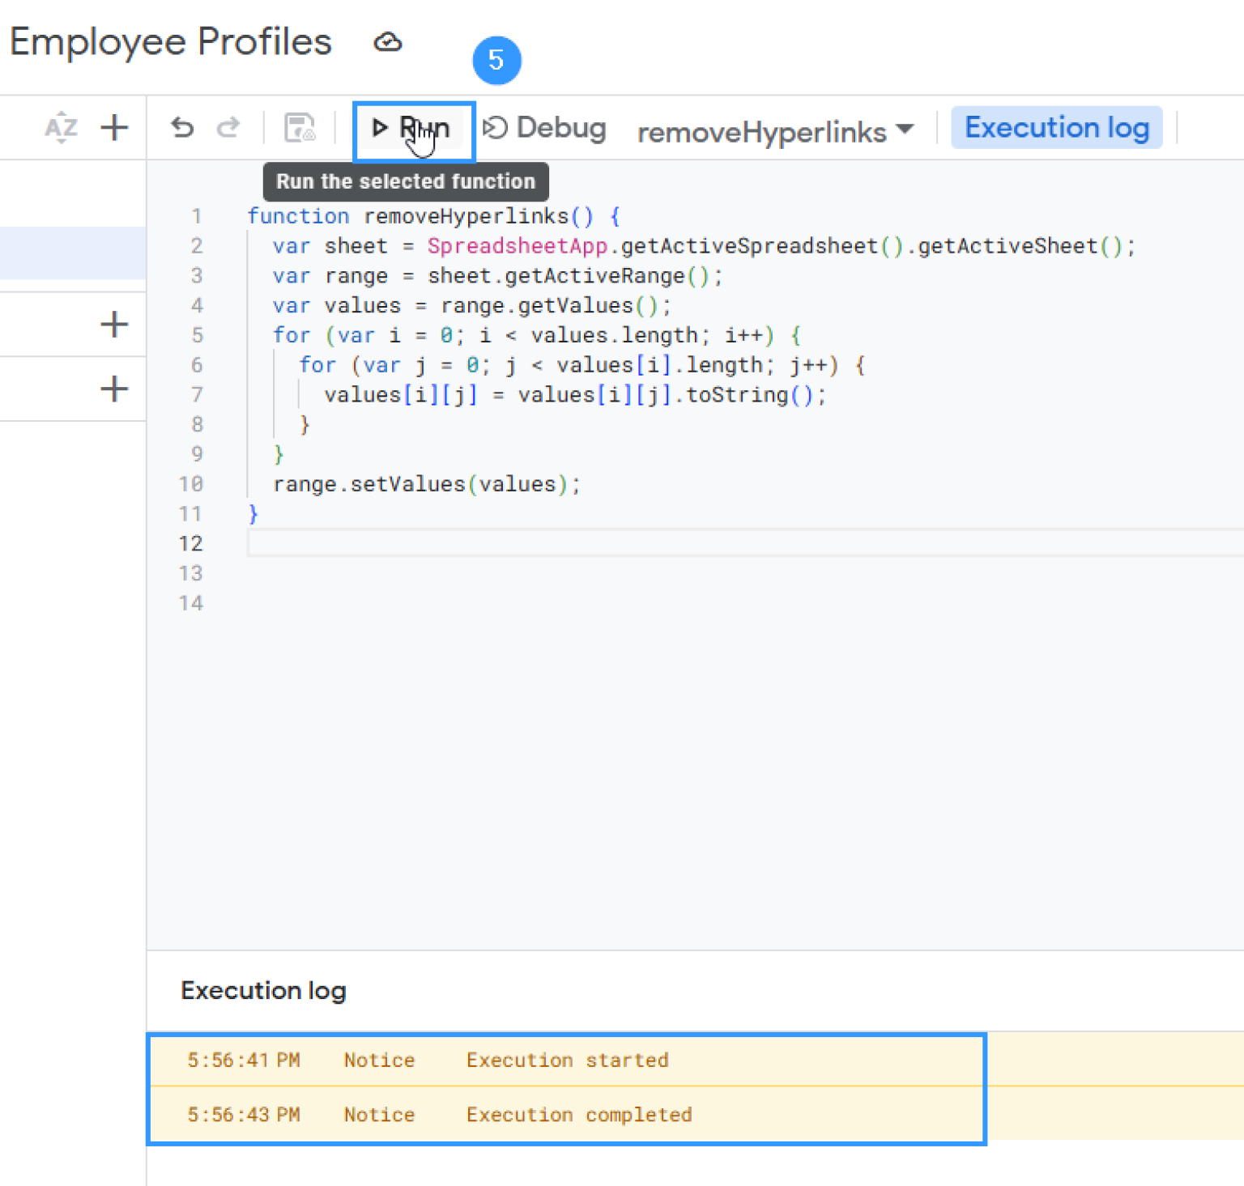Viewport: 1244px width, 1186px height.
Task: Select the Execution log section header
Action: pyautogui.click(x=263, y=990)
